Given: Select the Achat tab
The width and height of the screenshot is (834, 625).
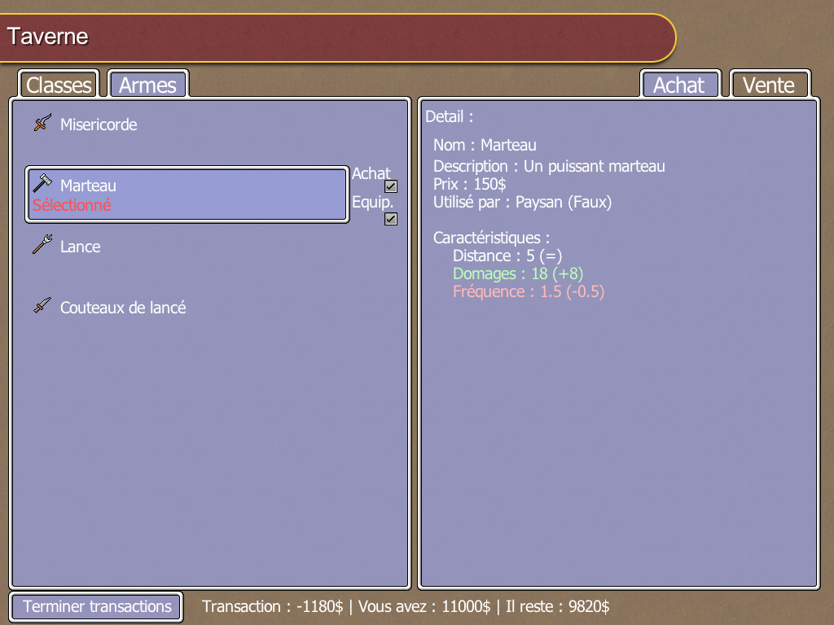Looking at the screenshot, I should [678, 85].
